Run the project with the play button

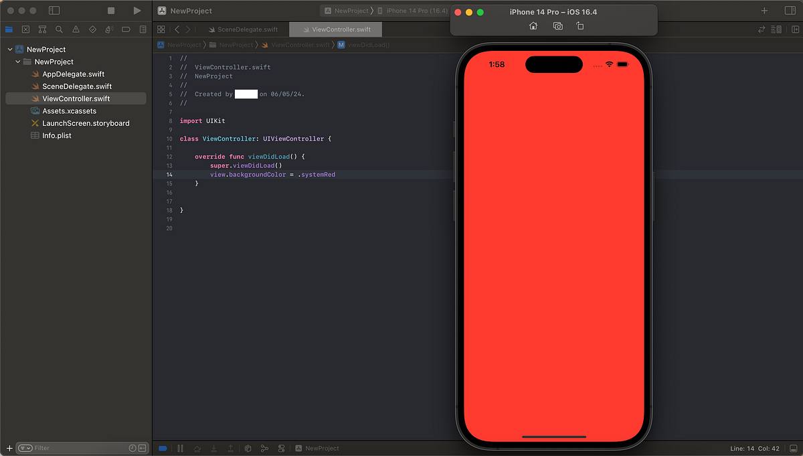[137, 11]
